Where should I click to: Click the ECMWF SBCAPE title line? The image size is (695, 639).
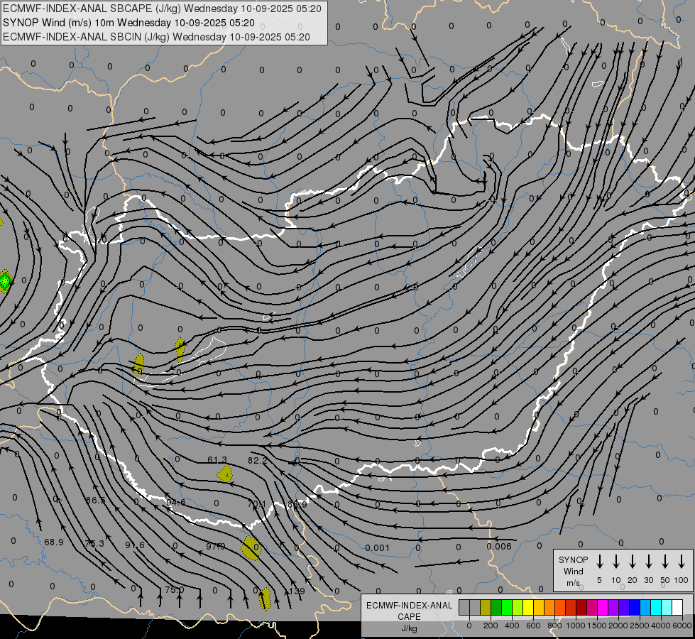pyautogui.click(x=163, y=9)
